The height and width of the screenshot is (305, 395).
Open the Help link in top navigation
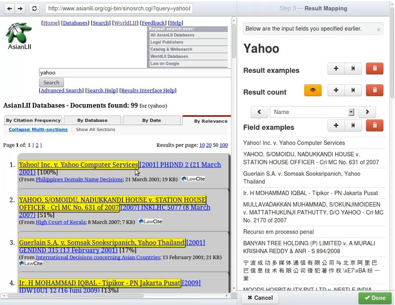[176, 23]
